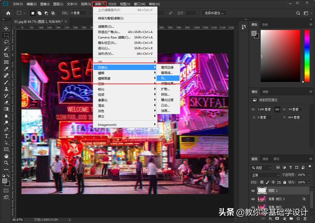The height and width of the screenshot is (223, 315).
Task: Toggle visibility of 背景 拷贝 2 layer
Action: click(x=253, y=199)
